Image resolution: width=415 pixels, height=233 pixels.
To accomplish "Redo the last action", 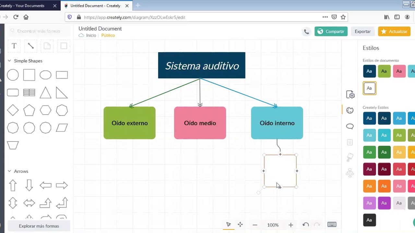I will (x=317, y=225).
